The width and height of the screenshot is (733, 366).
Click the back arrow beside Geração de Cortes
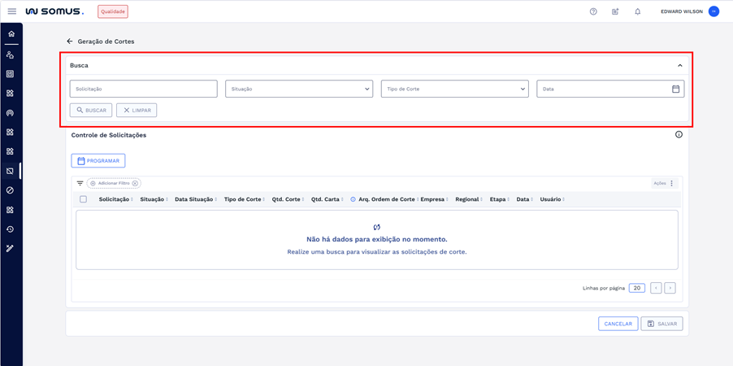pyautogui.click(x=70, y=41)
